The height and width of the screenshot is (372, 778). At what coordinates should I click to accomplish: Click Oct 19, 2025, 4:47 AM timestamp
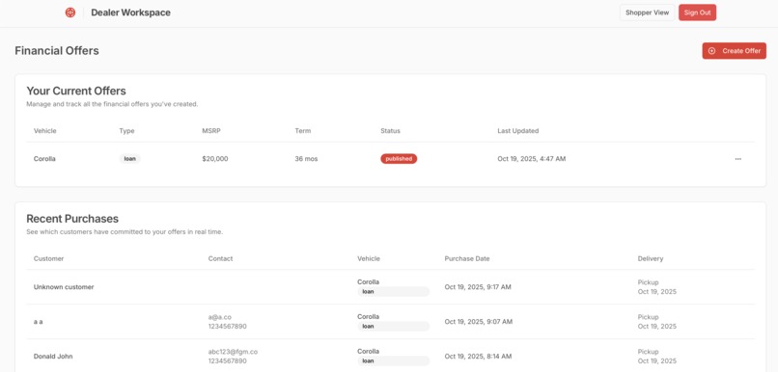[532, 158]
